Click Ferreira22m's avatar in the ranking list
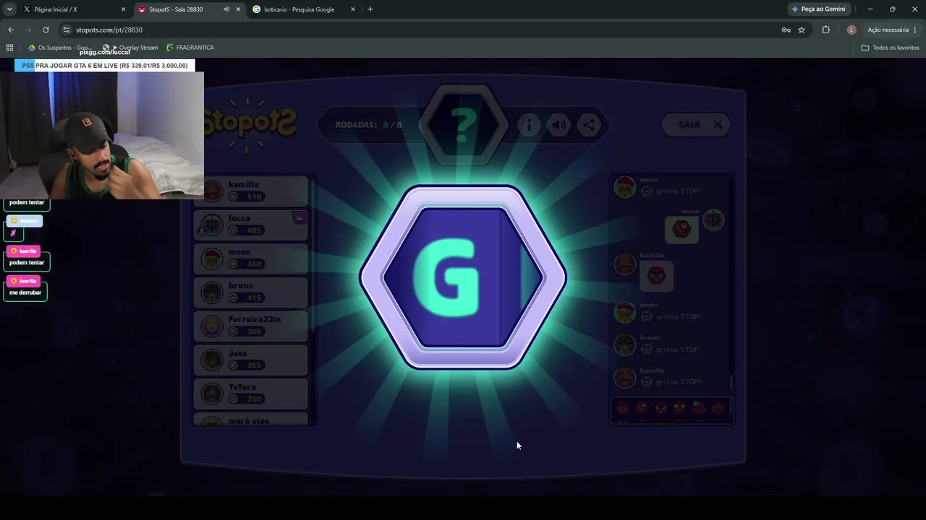 coord(212,326)
